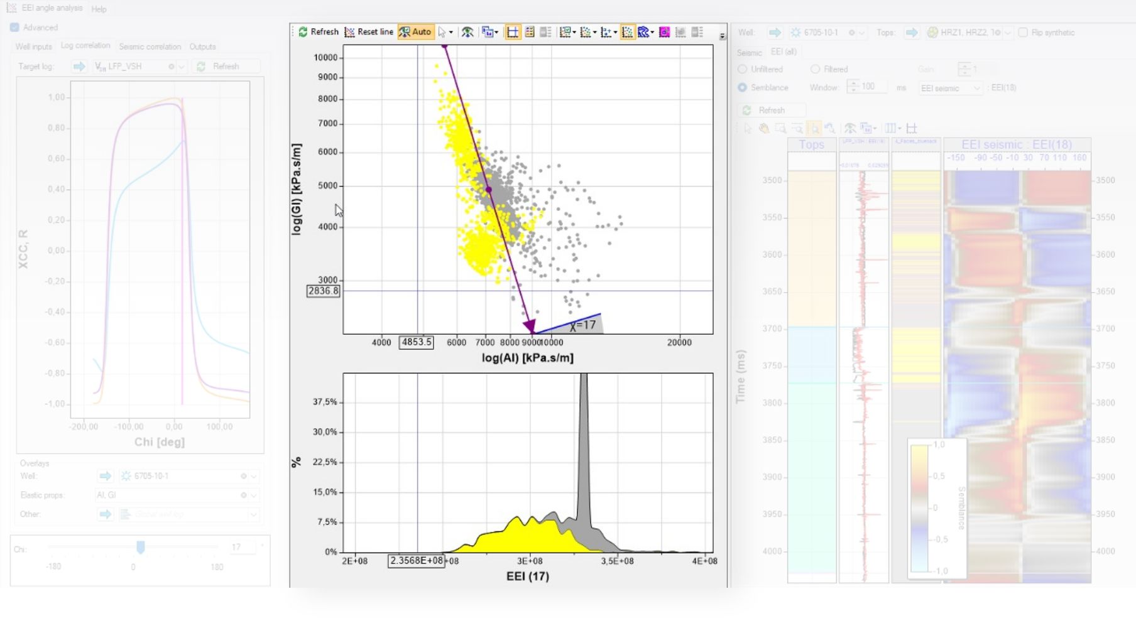
Task: Expand the Target log dropdown arrow
Action: (x=181, y=66)
